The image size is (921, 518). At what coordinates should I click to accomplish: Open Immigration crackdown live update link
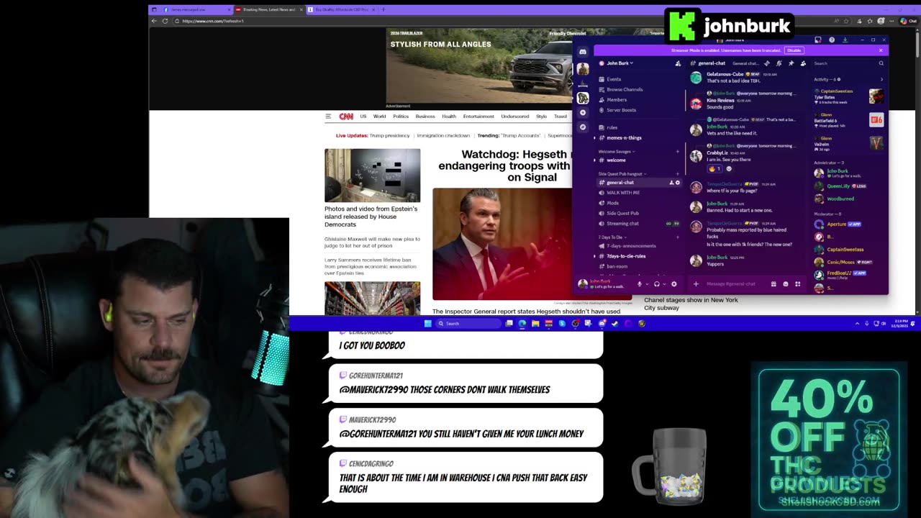click(x=443, y=136)
